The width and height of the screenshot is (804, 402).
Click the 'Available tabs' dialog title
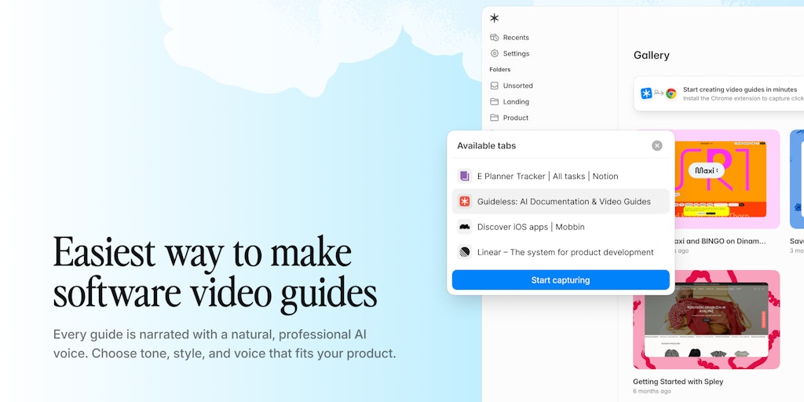coord(486,145)
